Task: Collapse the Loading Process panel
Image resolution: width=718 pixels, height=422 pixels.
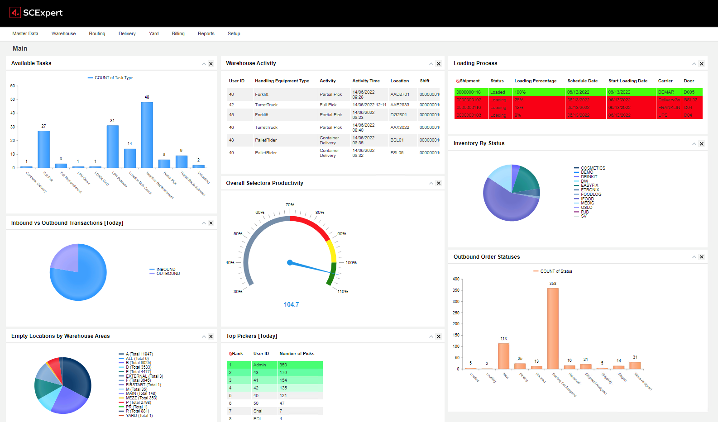Action: tap(694, 64)
